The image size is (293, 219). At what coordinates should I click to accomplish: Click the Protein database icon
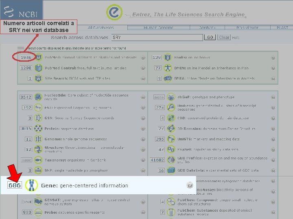(x=38, y=129)
